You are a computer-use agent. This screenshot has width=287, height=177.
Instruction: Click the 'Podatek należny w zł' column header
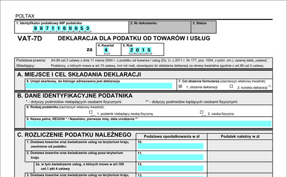(240, 136)
